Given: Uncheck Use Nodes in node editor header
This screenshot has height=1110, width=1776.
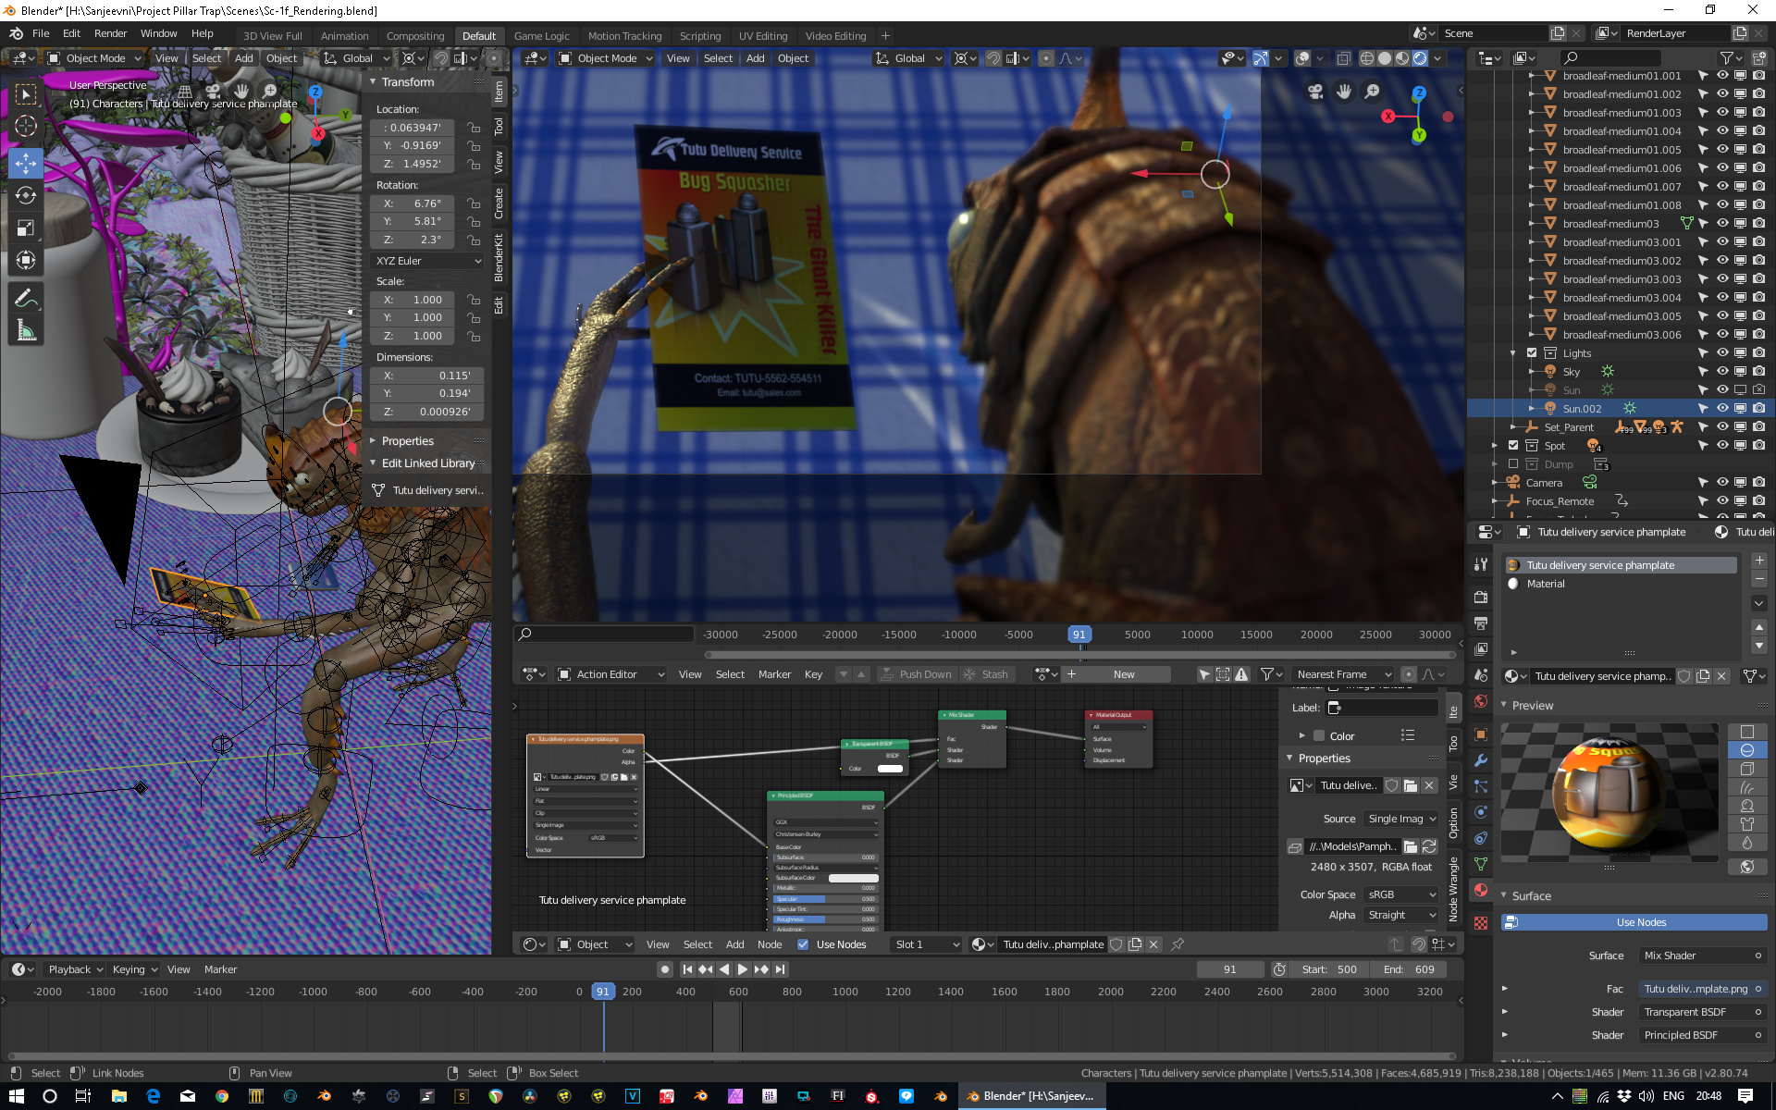Looking at the screenshot, I should 803,944.
